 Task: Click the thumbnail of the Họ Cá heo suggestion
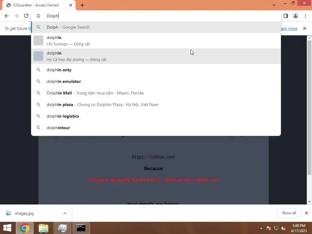coord(38,56)
